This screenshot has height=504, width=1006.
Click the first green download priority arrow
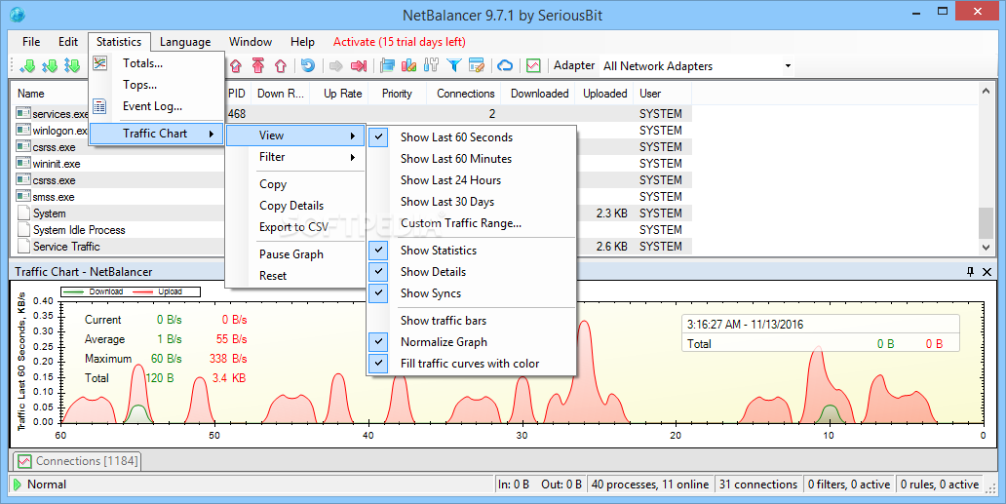pos(27,65)
